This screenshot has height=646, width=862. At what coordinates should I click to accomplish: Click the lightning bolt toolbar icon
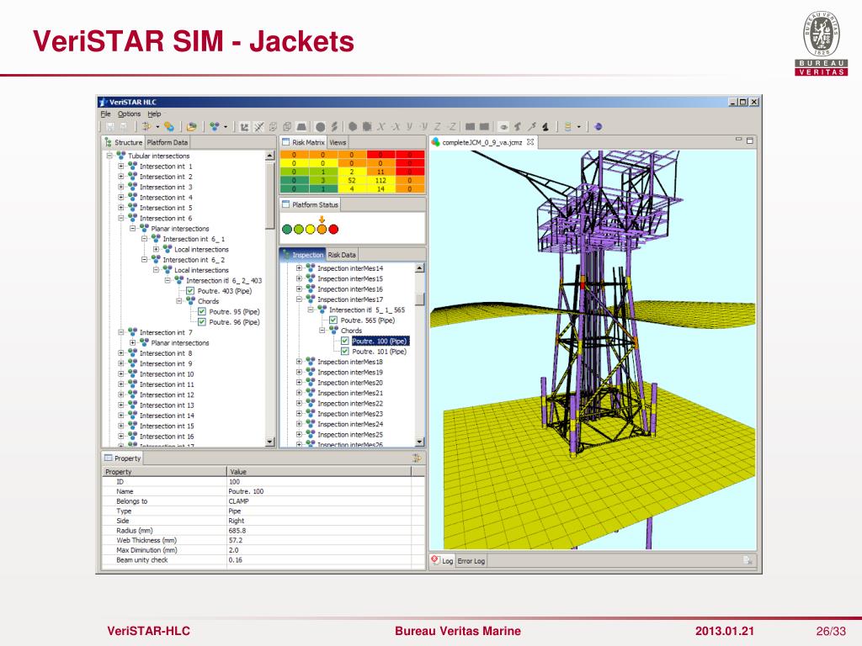pyautogui.click(x=334, y=127)
